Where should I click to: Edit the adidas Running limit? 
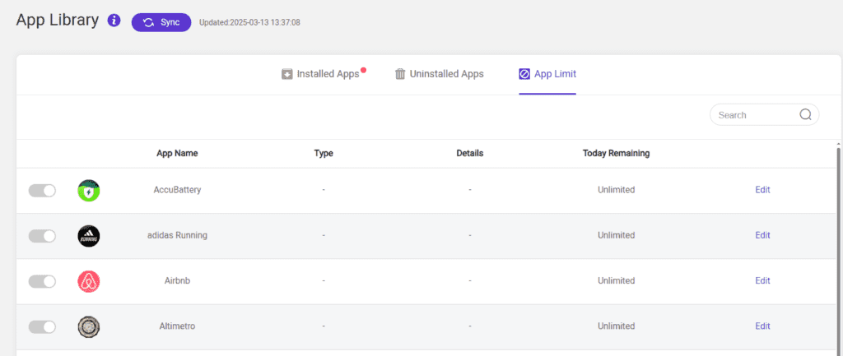[x=762, y=235]
